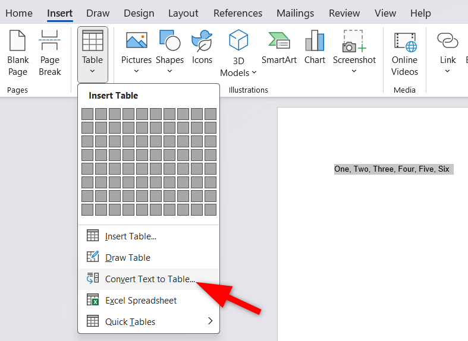468x341 pixels.
Task: Go to the Review tab
Action: click(x=344, y=13)
